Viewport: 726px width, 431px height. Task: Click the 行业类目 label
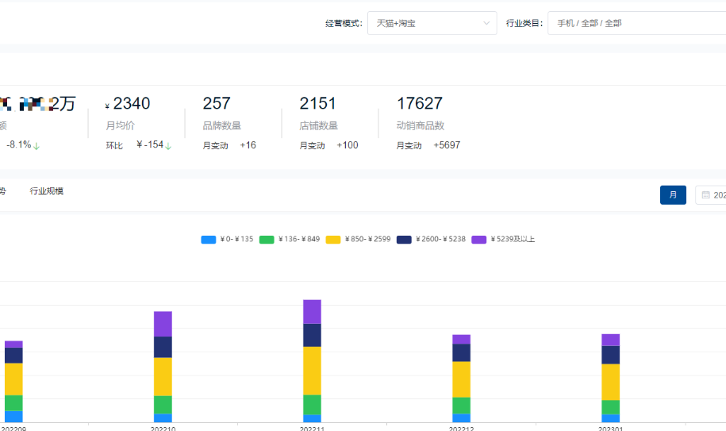point(524,23)
